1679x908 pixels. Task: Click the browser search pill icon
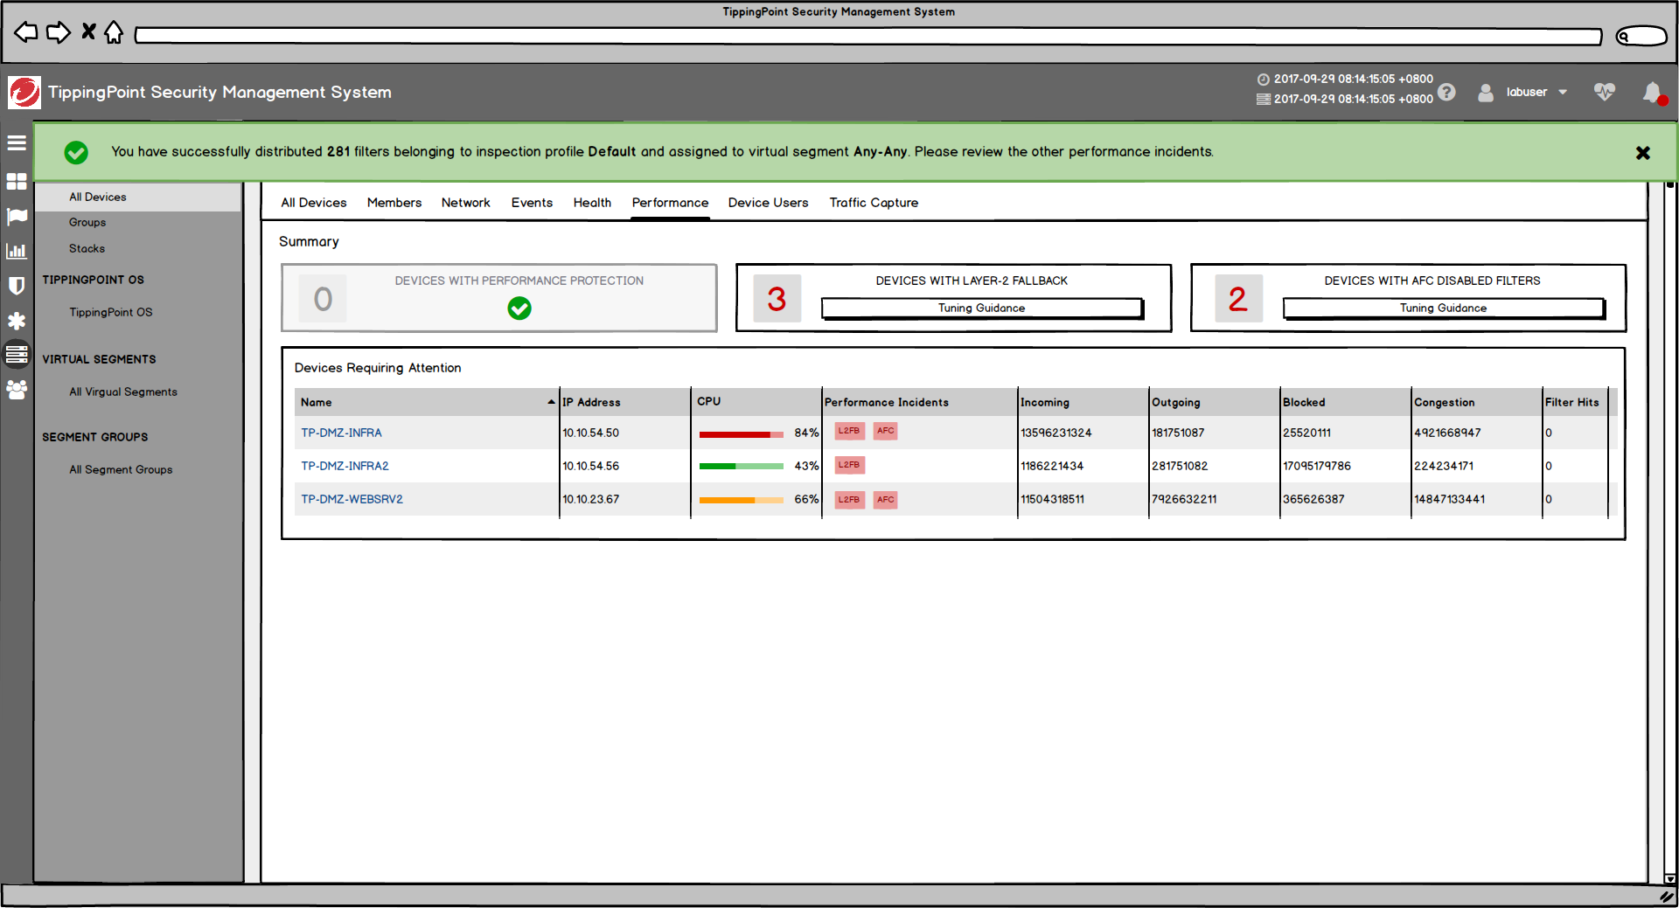click(x=1641, y=36)
